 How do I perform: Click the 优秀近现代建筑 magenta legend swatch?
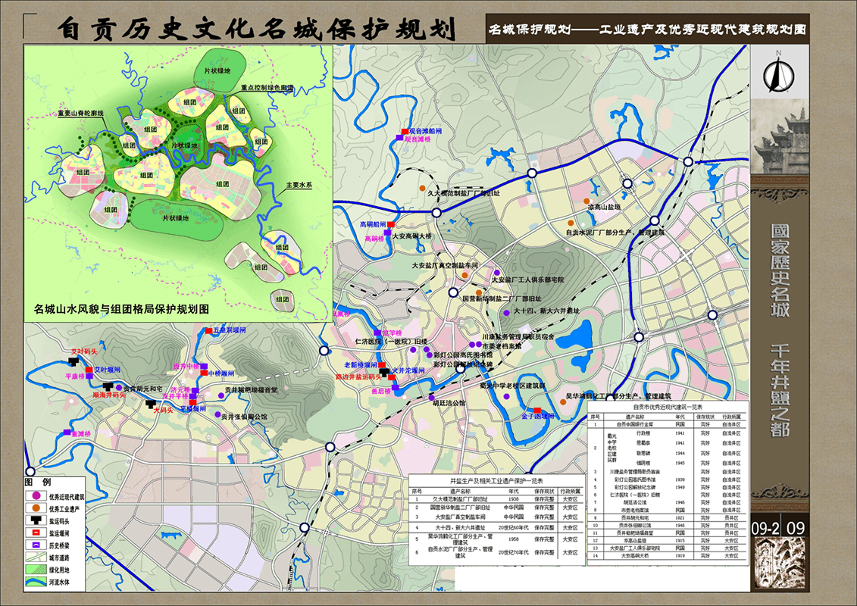coord(35,497)
